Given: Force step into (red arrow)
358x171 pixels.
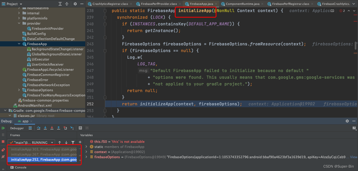Looking at the screenshot, I should pyautogui.click(x=52, y=128).
